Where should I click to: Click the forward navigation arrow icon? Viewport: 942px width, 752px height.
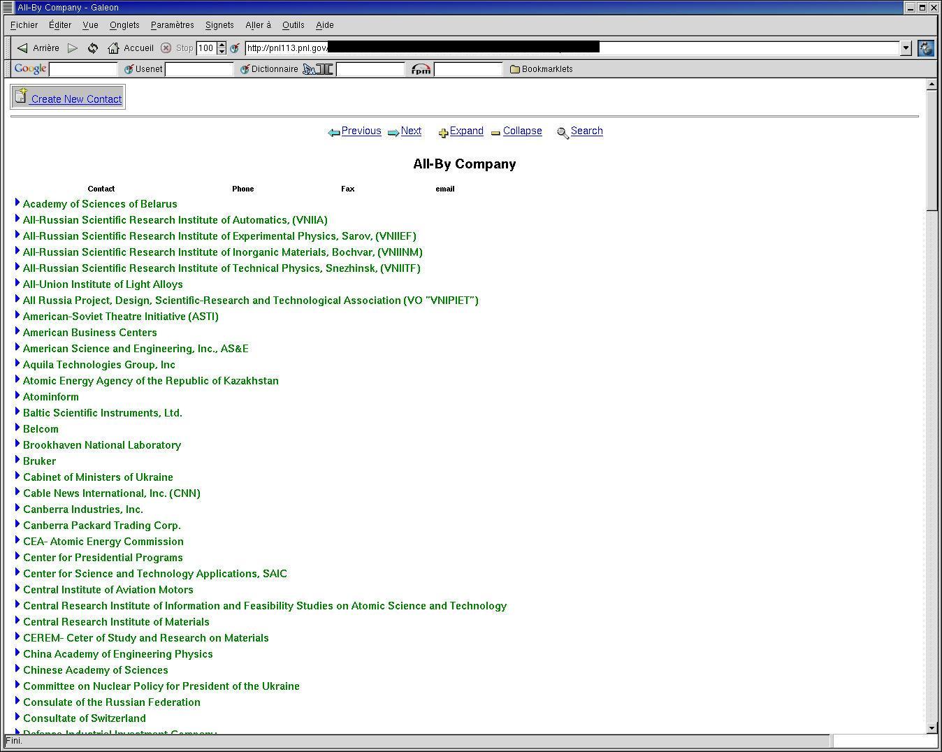[x=73, y=48]
